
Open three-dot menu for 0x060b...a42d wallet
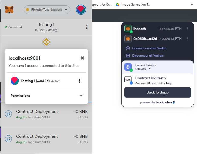click(x=187, y=39)
